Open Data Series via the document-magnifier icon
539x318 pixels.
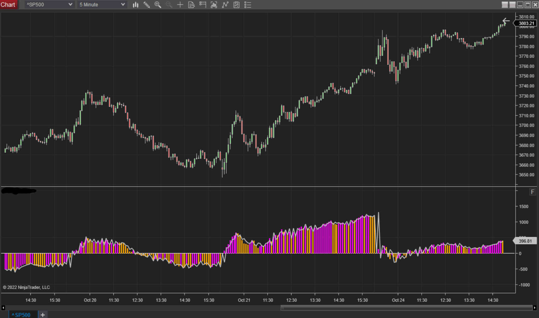tap(191, 4)
